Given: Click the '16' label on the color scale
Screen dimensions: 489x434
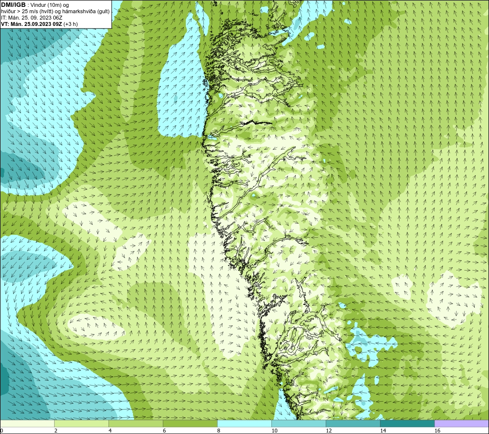Looking at the screenshot, I should tap(437, 431).
